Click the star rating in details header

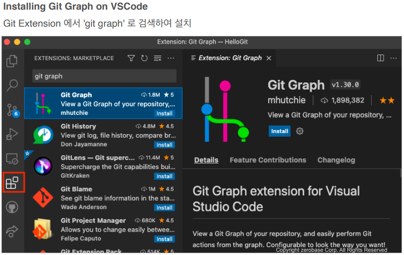click(387, 100)
